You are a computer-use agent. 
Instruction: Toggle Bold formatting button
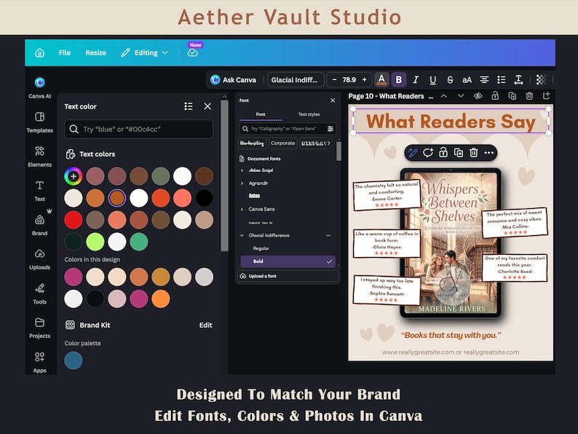pos(398,79)
